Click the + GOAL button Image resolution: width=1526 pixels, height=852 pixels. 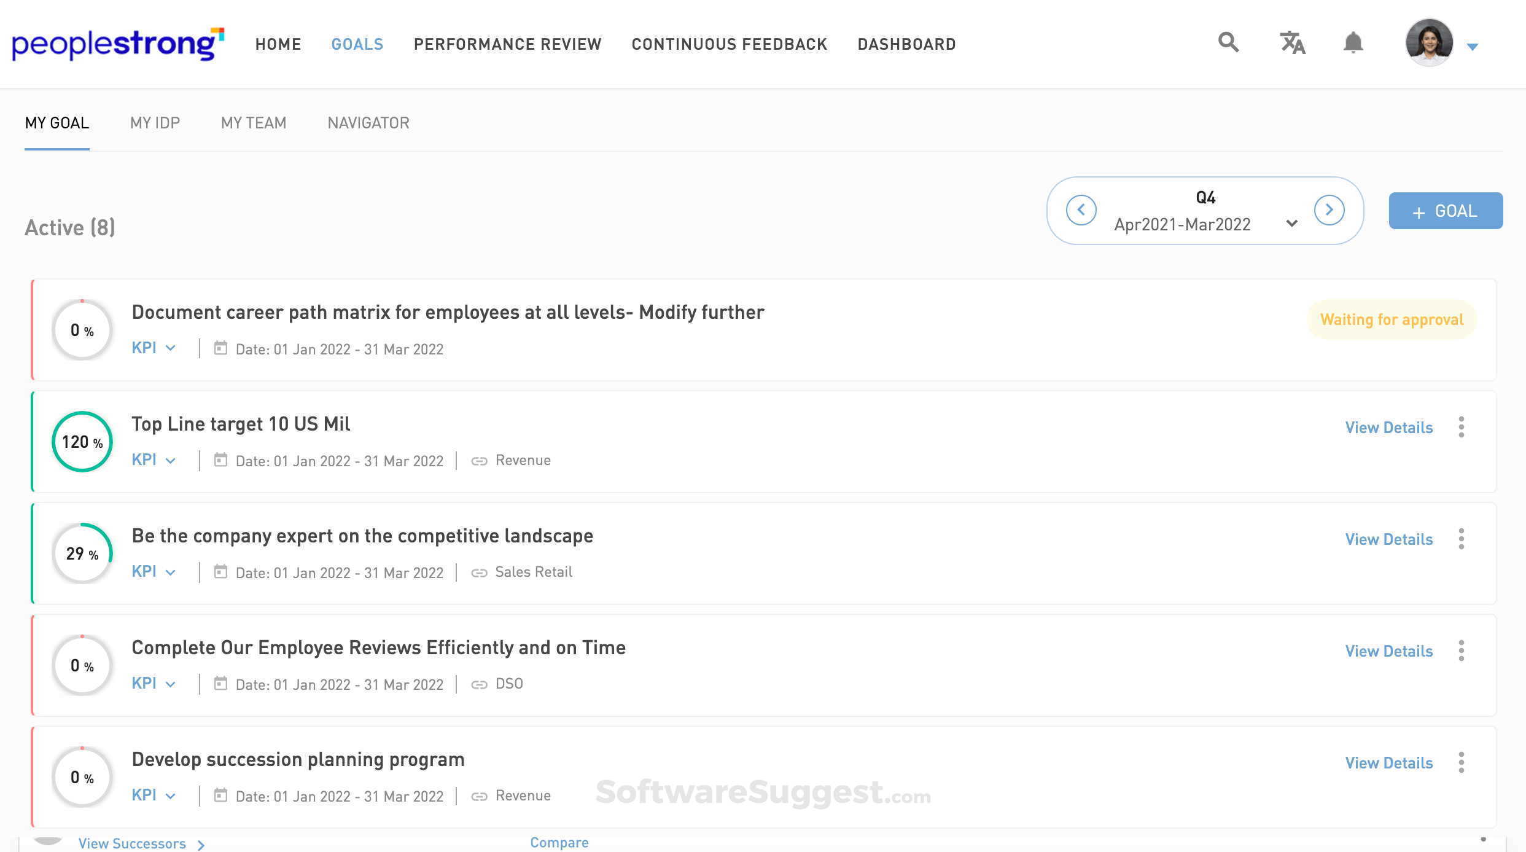(1445, 211)
